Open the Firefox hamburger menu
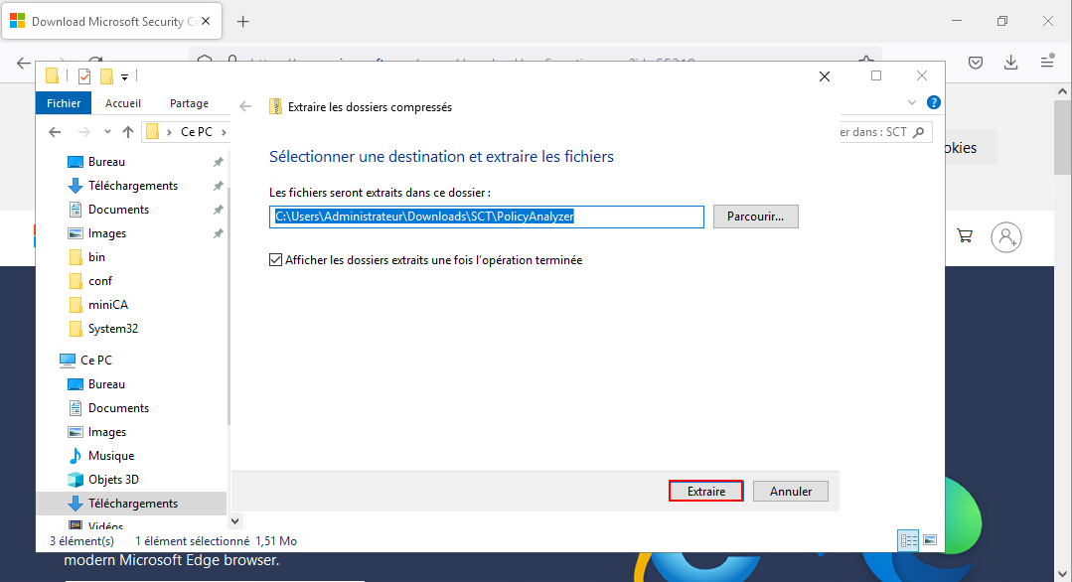This screenshot has width=1072, height=582. coord(1047,62)
